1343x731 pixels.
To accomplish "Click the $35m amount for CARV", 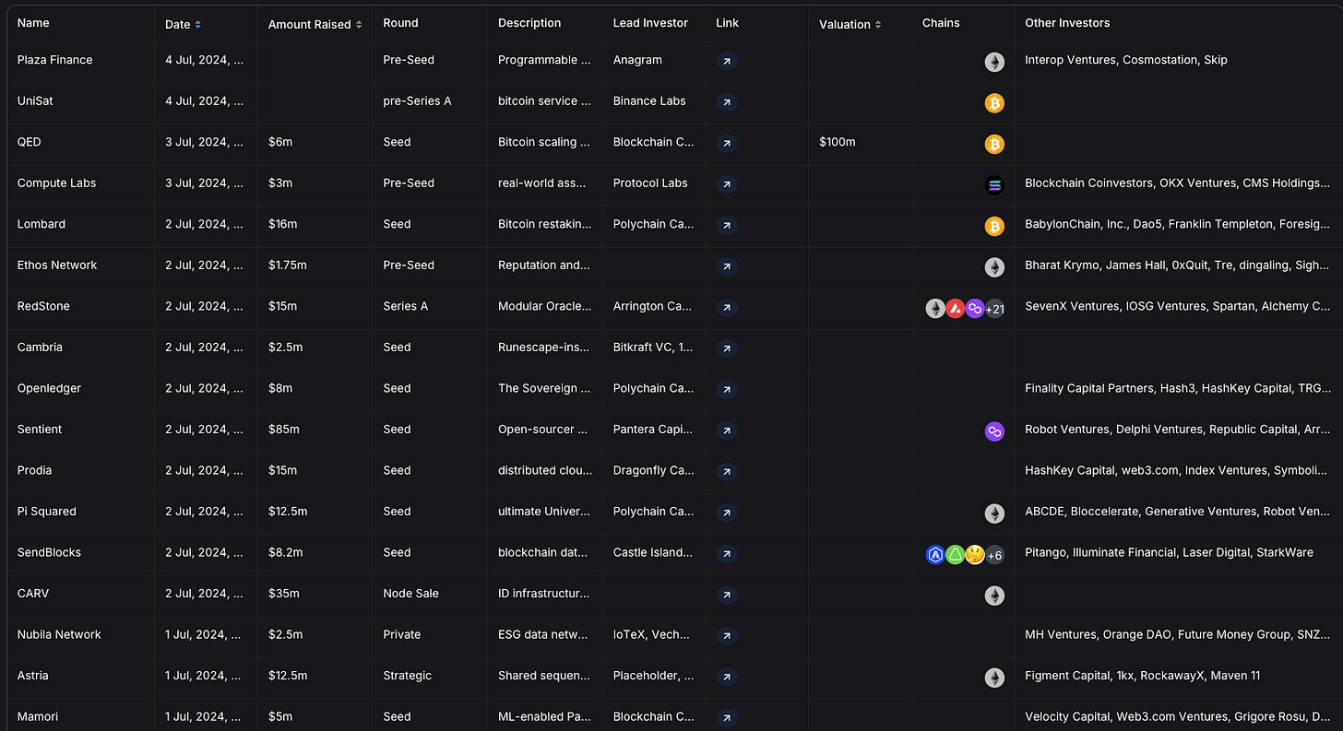I will pyautogui.click(x=284, y=594).
